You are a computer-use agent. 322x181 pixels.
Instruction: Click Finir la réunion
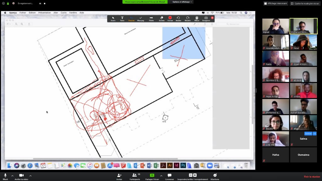[x=312, y=177]
